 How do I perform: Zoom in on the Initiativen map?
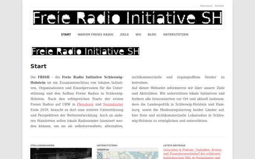(x=99, y=154)
